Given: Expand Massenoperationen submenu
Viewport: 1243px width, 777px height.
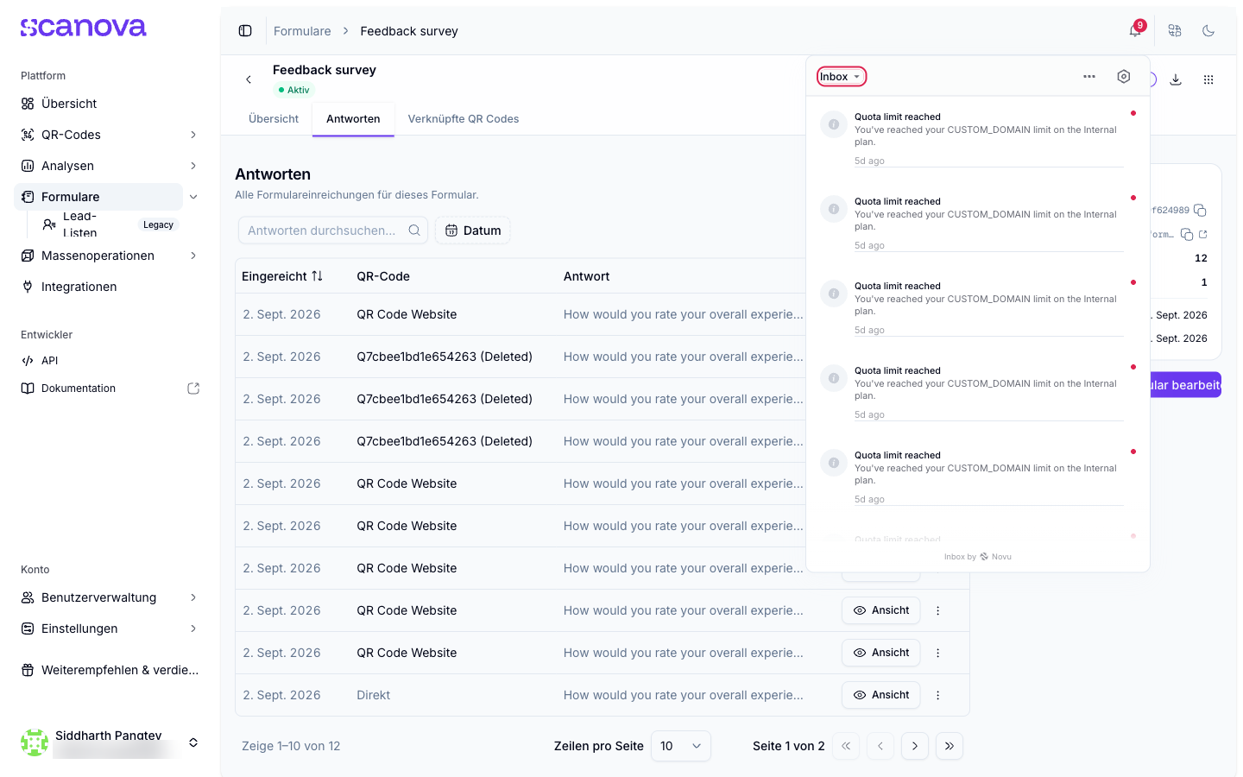Looking at the screenshot, I should coord(193,256).
